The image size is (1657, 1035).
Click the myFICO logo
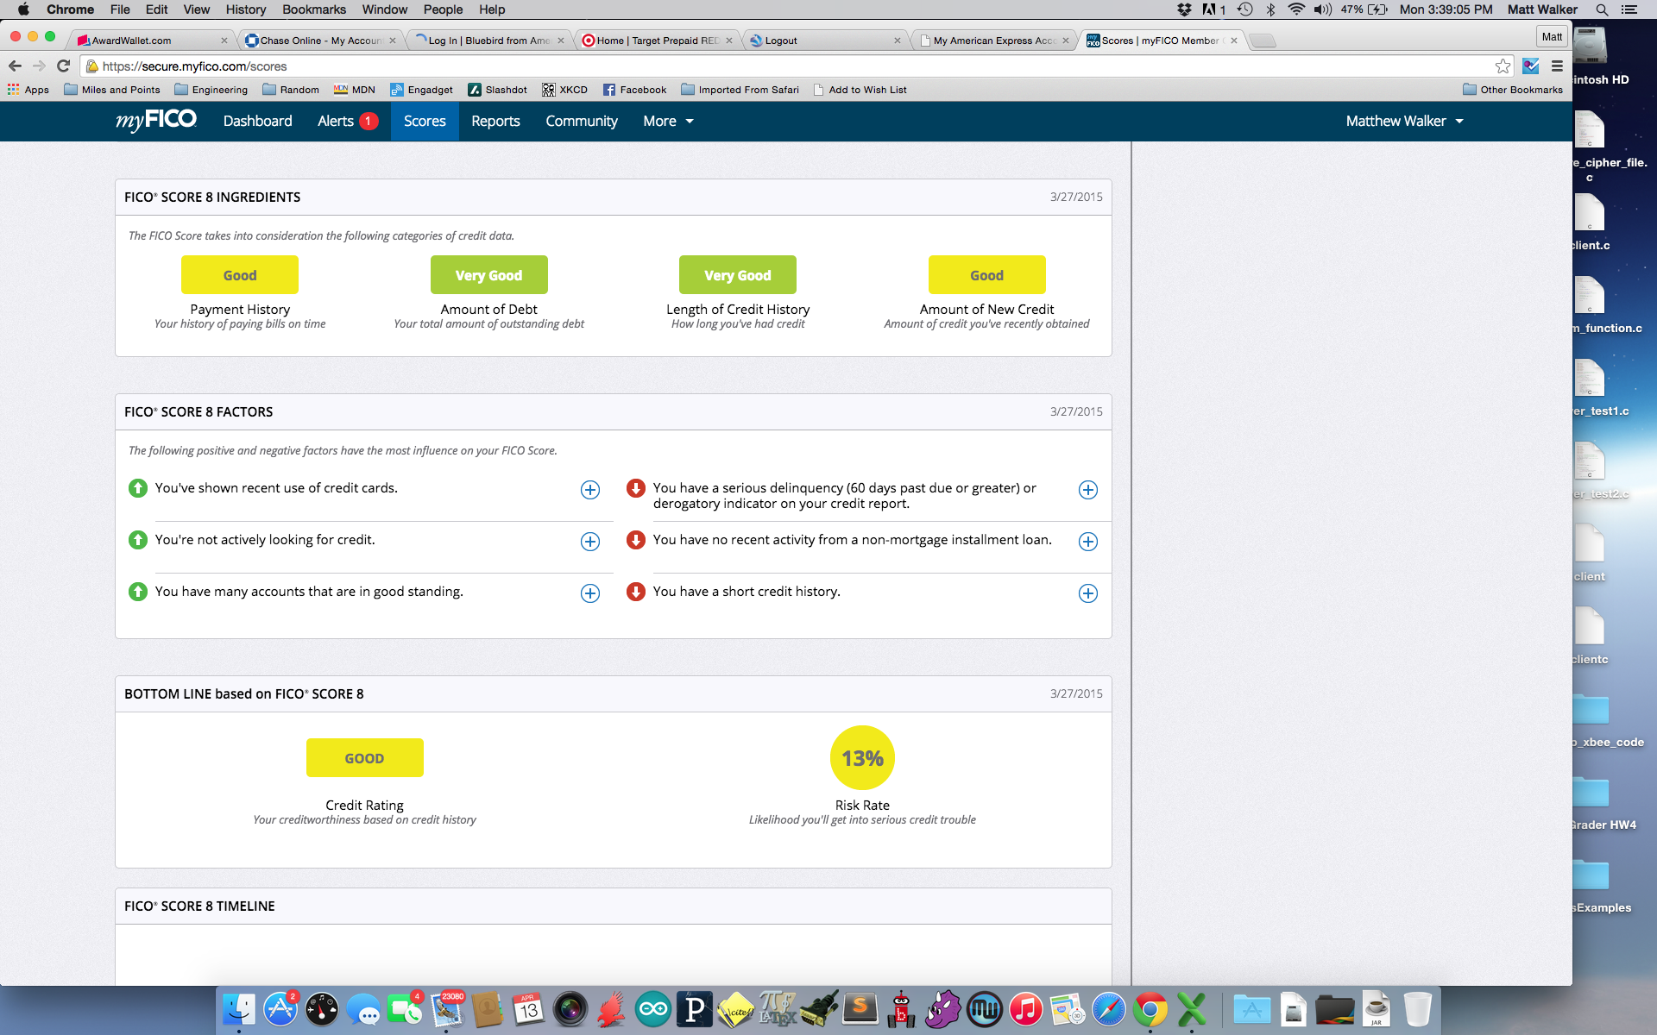click(x=156, y=121)
